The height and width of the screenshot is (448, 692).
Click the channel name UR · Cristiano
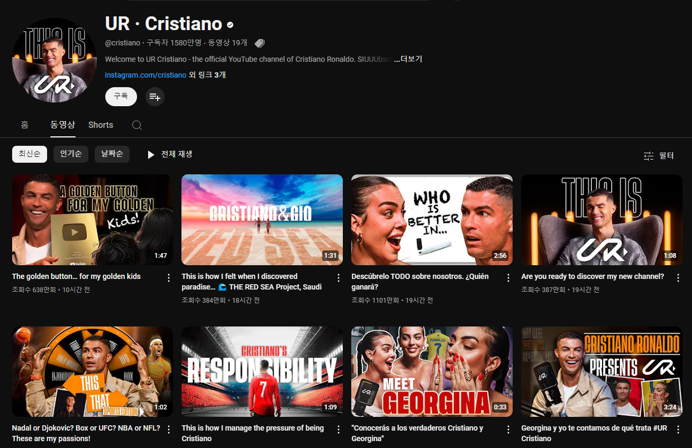[163, 24]
